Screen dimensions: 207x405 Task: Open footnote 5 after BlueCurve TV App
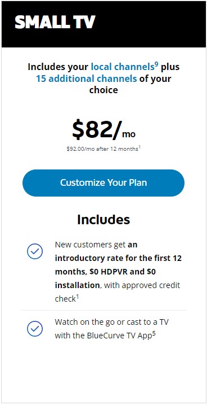pyautogui.click(x=154, y=334)
